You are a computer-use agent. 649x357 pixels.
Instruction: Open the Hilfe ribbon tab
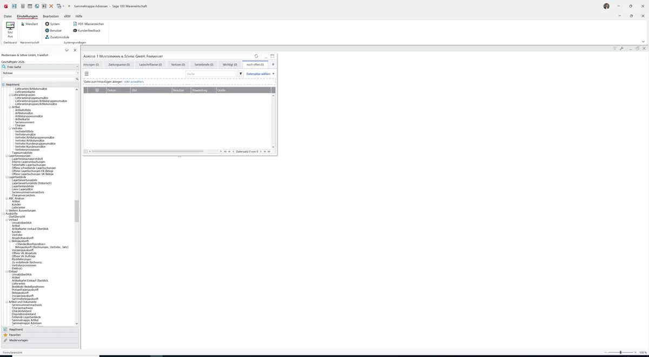(x=79, y=16)
